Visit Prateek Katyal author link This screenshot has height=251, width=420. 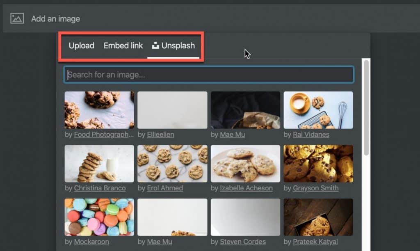315,242
